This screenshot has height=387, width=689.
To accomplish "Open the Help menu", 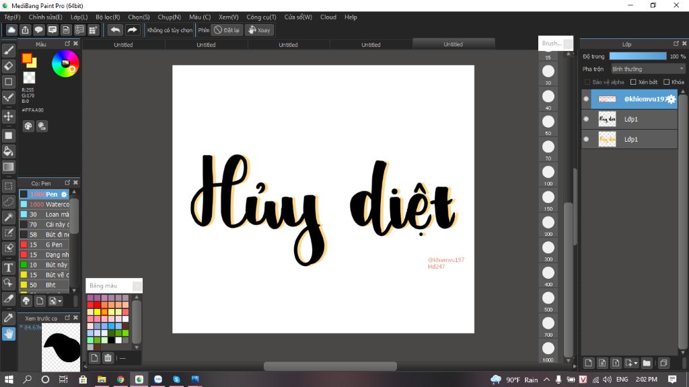I will [x=351, y=17].
